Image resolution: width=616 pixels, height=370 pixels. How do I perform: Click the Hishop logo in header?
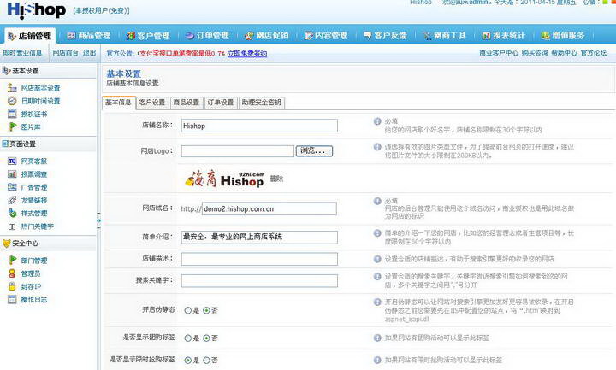37,10
